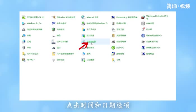Open the BitLocker 驱动器加密 icon

54,17
